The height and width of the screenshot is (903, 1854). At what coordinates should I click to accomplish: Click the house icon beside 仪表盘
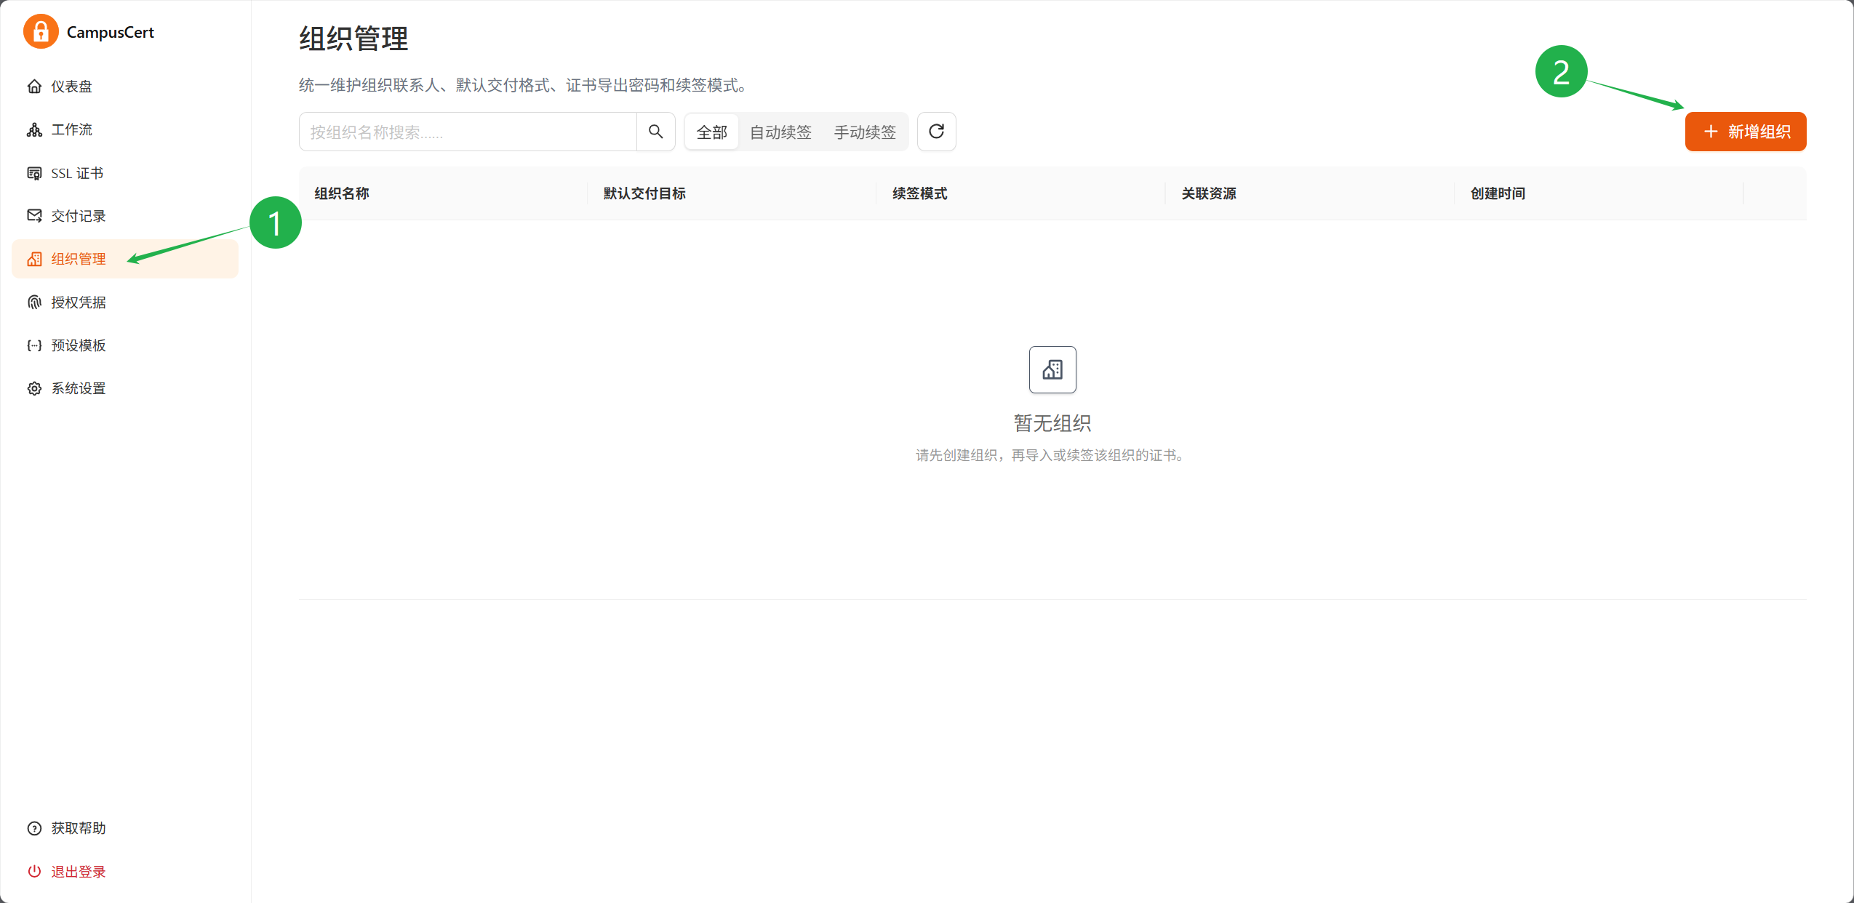click(34, 87)
